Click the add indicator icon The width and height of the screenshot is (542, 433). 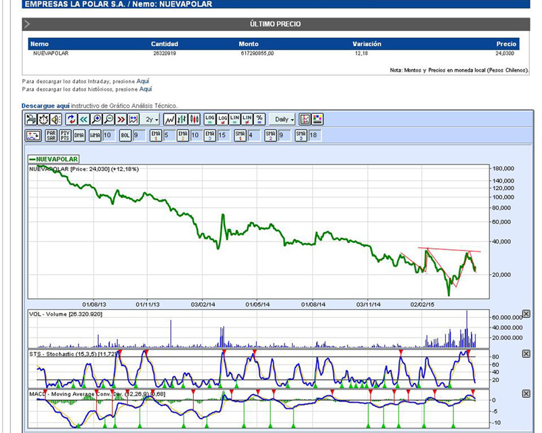33,135
